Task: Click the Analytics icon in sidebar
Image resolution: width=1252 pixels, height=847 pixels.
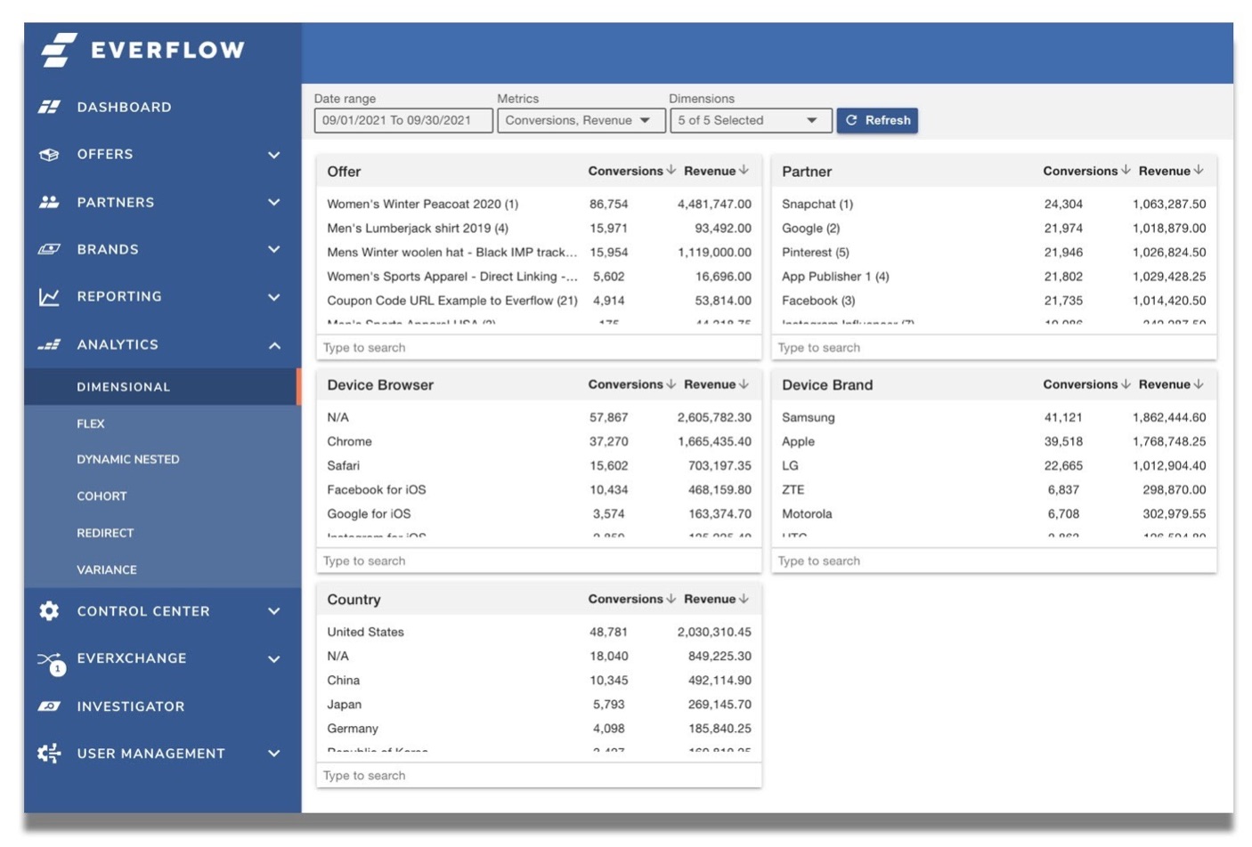Action: (x=49, y=344)
